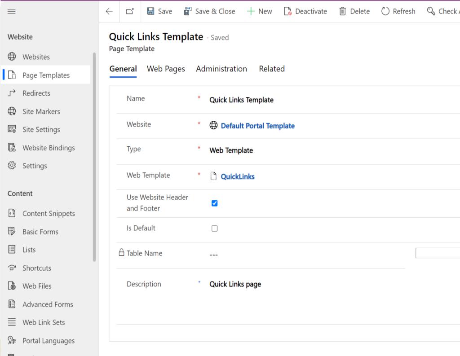Select Web Link Sets in the sidebar
Viewport: 460px width, 356px height.
click(44, 322)
